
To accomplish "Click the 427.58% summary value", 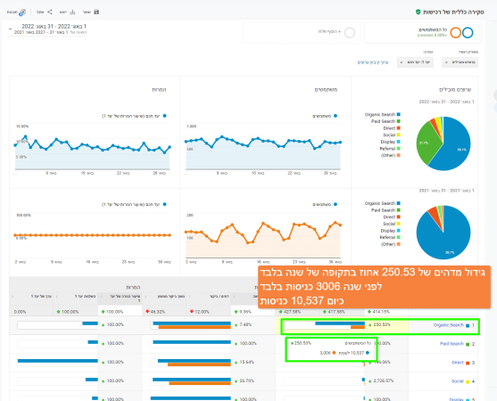I will 292,312.
